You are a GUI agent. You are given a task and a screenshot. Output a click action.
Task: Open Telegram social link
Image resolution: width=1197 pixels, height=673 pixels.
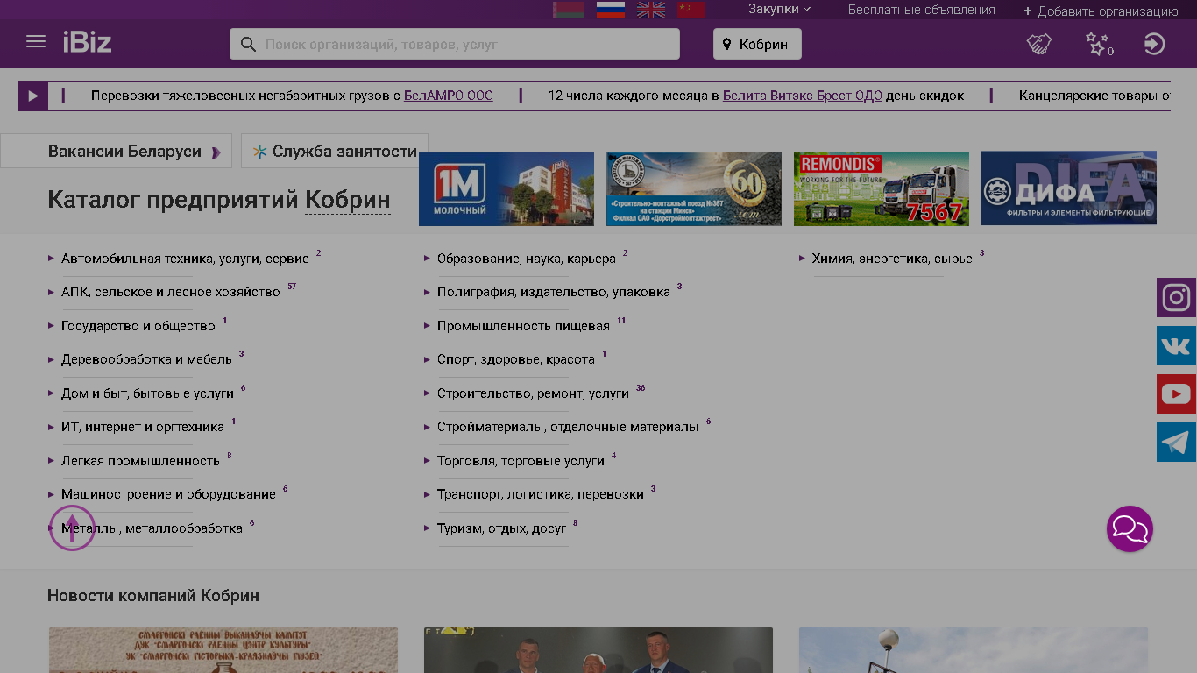click(x=1176, y=442)
